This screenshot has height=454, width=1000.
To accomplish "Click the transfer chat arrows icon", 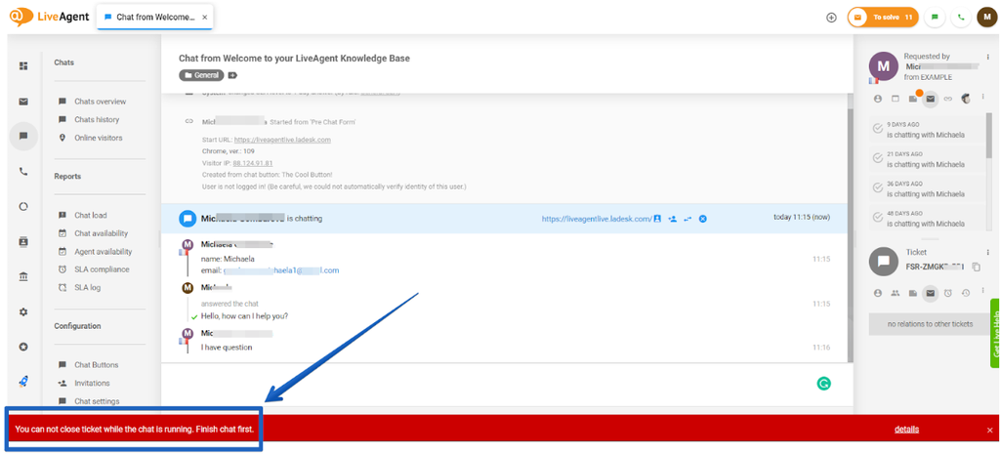I will tap(687, 219).
